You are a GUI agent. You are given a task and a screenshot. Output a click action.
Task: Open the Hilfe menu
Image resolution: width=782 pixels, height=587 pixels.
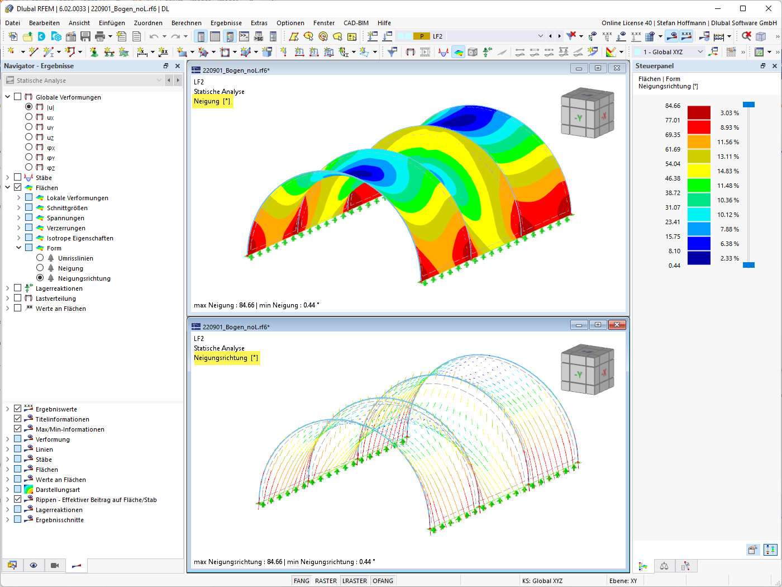tap(384, 23)
